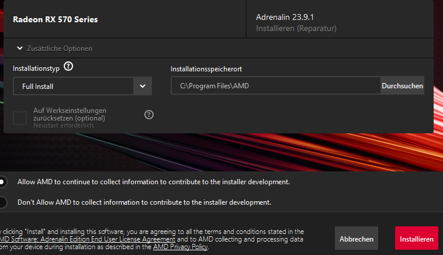Click the Neustart erforderlich note
This screenshot has width=443, height=255.
(64, 125)
